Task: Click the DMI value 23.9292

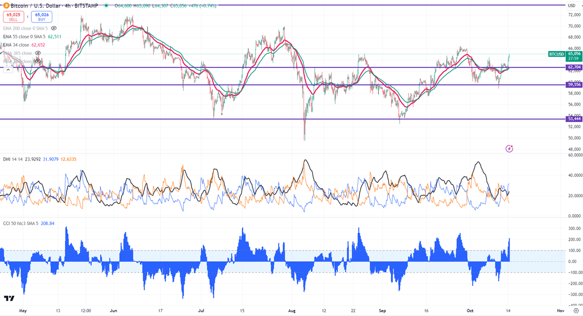Action: click(33, 159)
